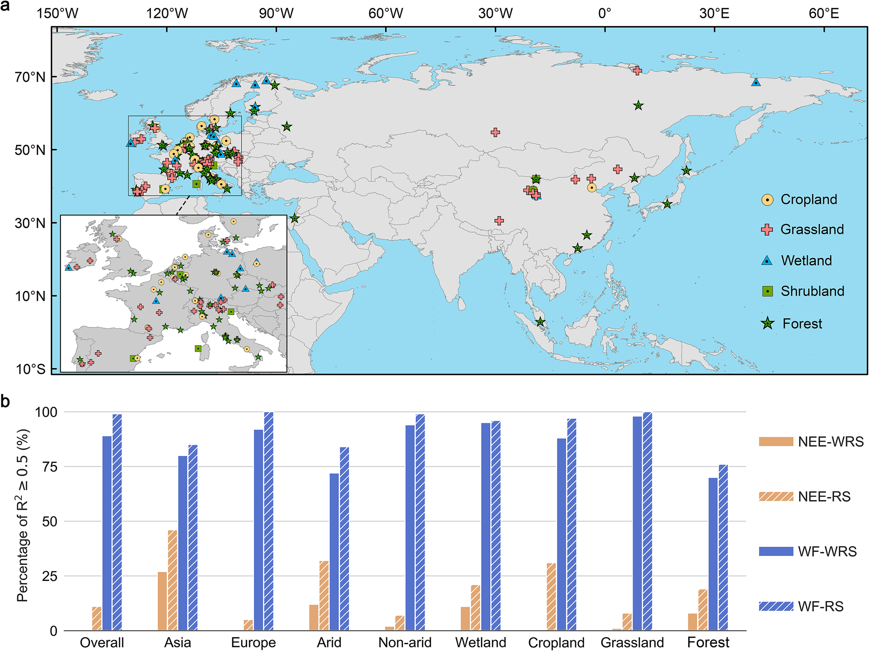Click the Overall WF-WRS solid blue bar

pos(107,534)
